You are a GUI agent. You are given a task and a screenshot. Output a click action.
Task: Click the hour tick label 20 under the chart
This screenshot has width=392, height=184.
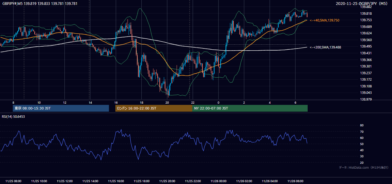(x=167, y=102)
